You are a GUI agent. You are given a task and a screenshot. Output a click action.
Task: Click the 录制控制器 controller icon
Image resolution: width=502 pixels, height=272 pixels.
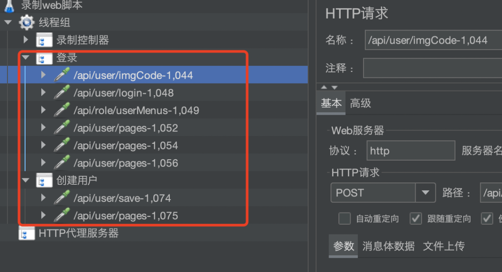[x=44, y=40]
